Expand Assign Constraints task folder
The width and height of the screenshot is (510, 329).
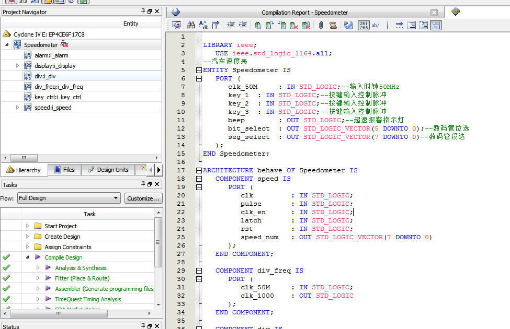pos(27,246)
